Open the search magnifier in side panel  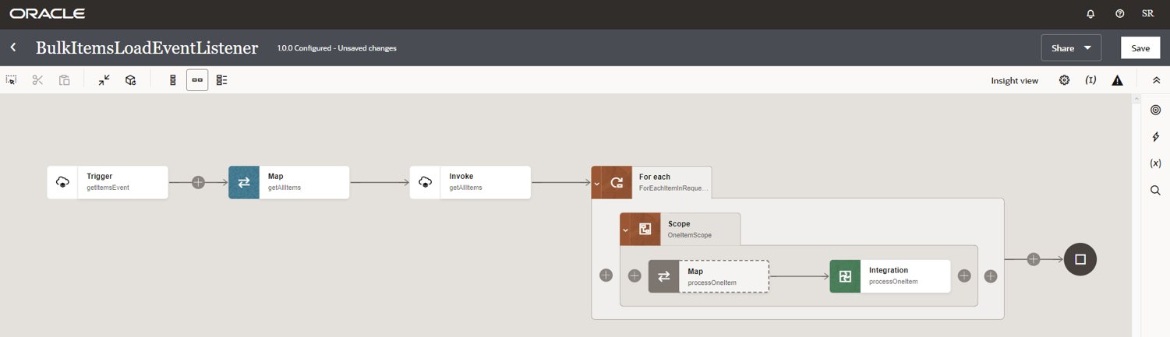(1155, 190)
